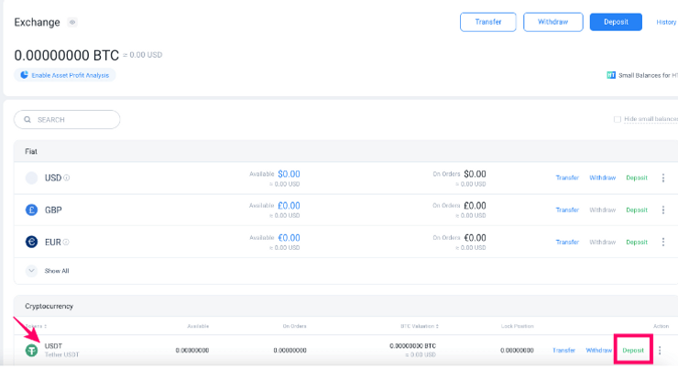Click the Transfer button at top

tap(488, 22)
